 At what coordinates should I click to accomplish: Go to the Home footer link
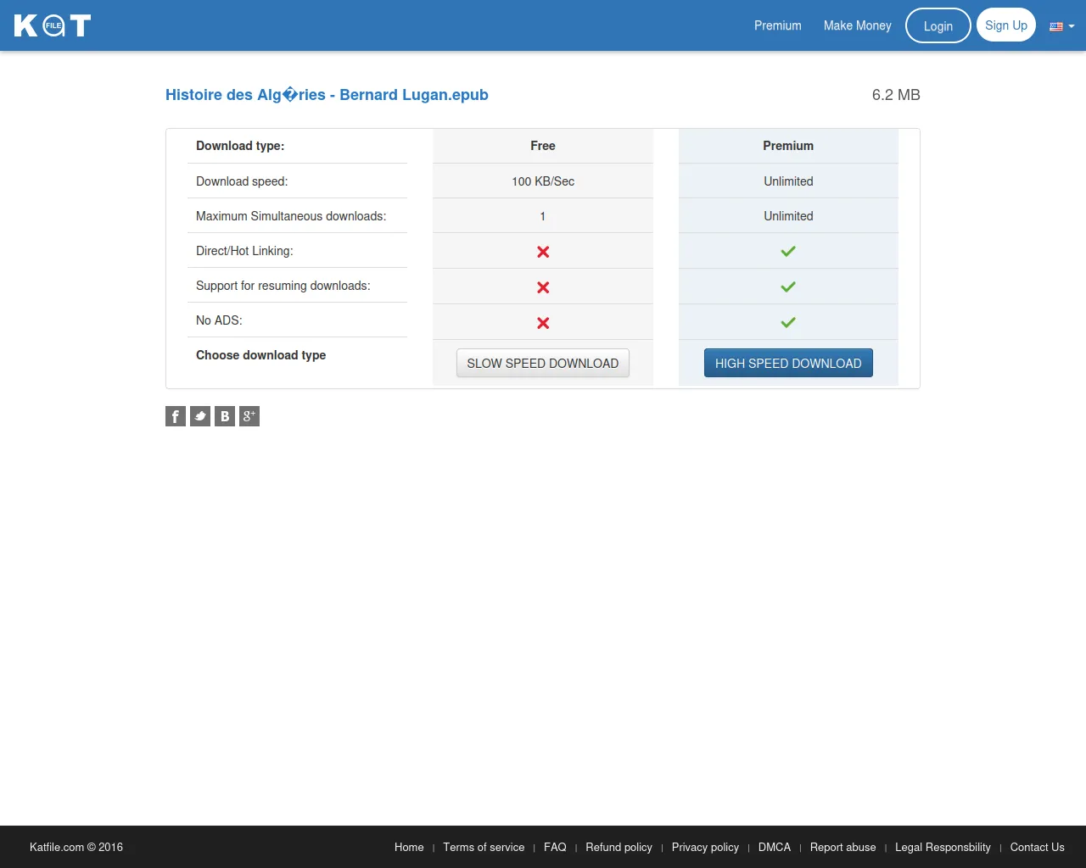click(409, 847)
